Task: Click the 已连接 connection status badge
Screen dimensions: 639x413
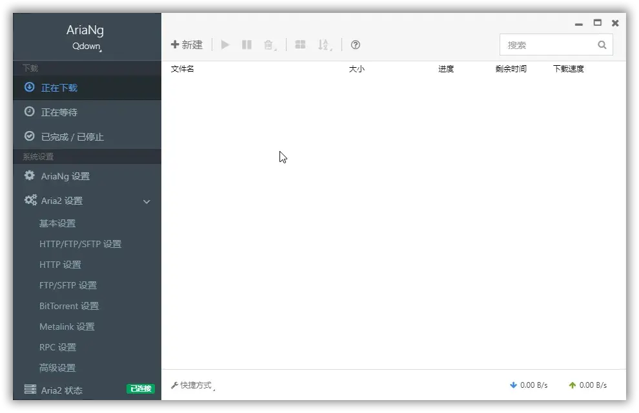Action: (x=141, y=388)
